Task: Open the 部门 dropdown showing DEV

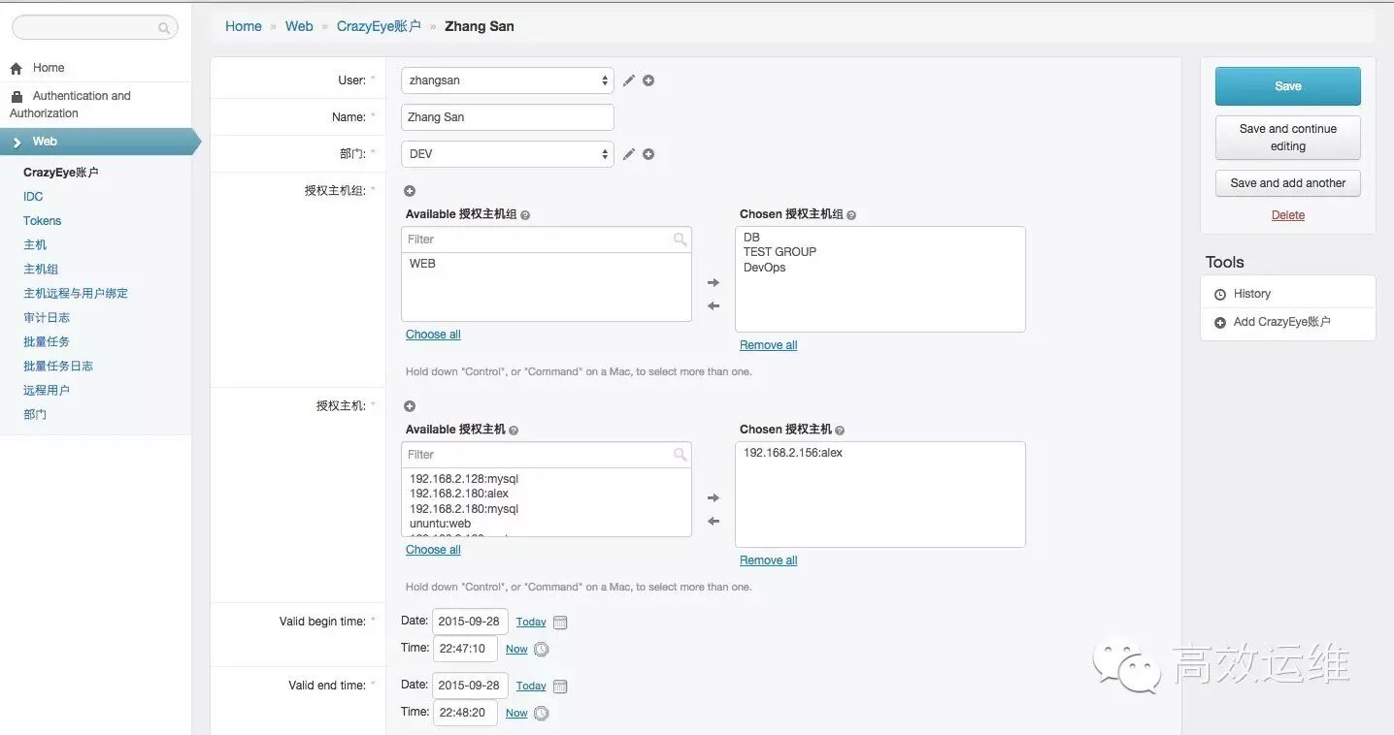Action: click(508, 154)
